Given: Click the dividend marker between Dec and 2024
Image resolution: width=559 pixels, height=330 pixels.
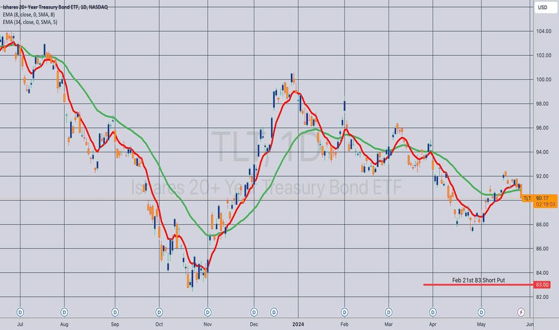Looking at the screenshot, I should 274,313.
